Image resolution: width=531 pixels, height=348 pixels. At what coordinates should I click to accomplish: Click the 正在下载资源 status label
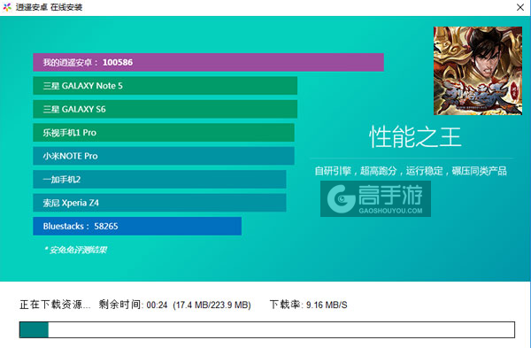(55, 305)
